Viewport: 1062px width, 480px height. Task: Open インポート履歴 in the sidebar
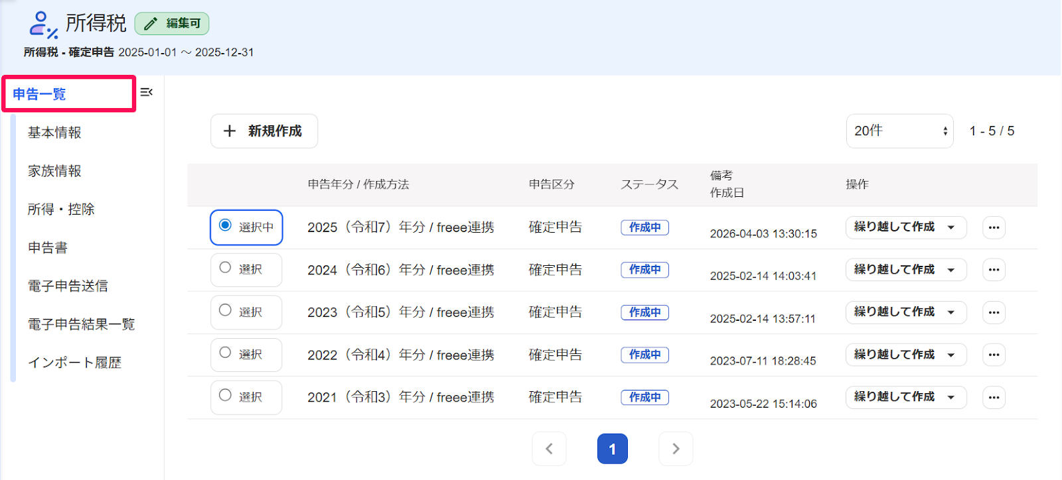74,363
